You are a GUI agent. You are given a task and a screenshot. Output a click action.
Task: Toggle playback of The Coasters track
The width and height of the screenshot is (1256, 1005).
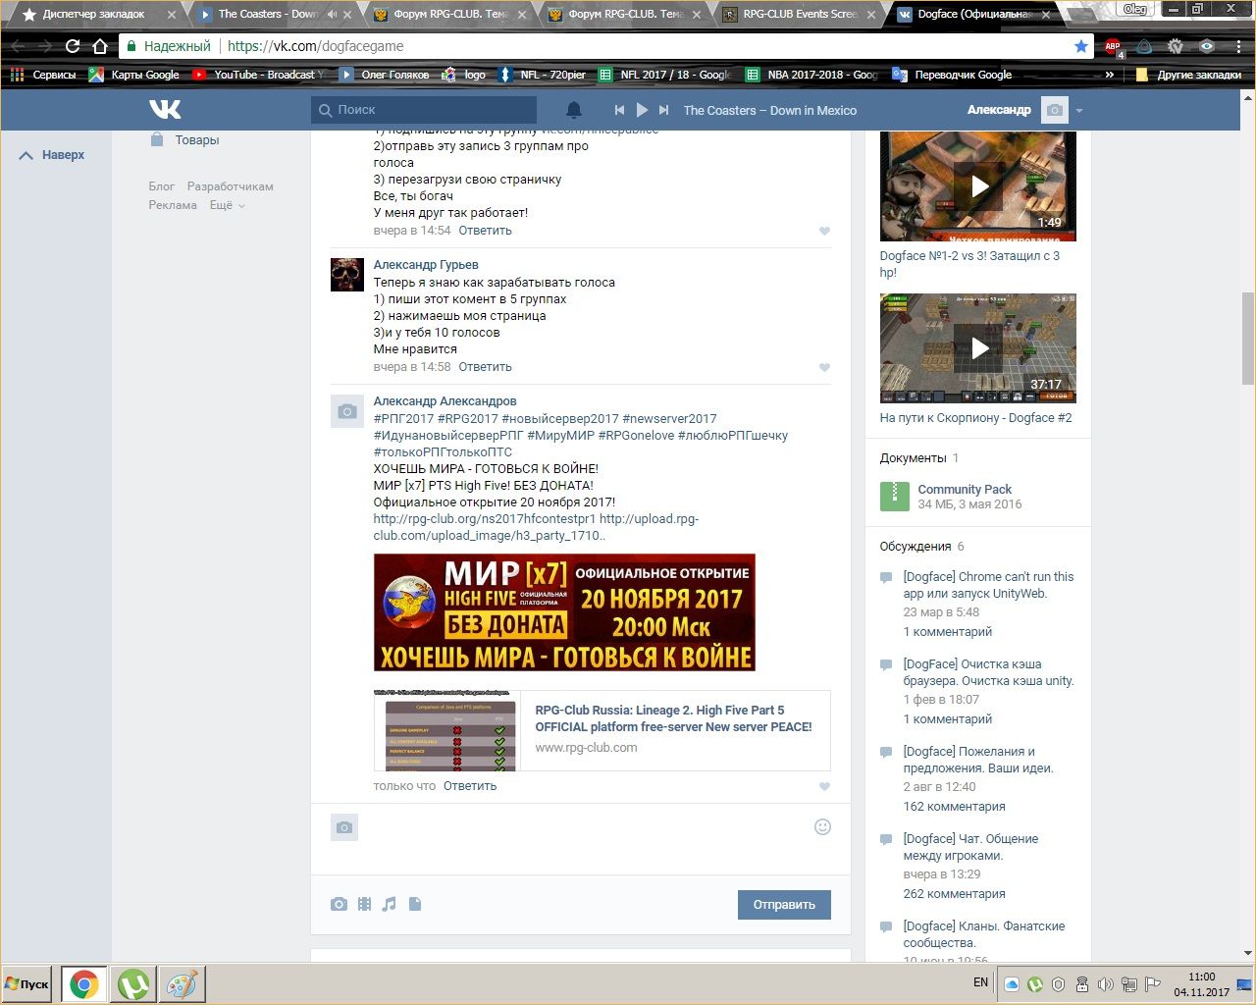tap(642, 110)
